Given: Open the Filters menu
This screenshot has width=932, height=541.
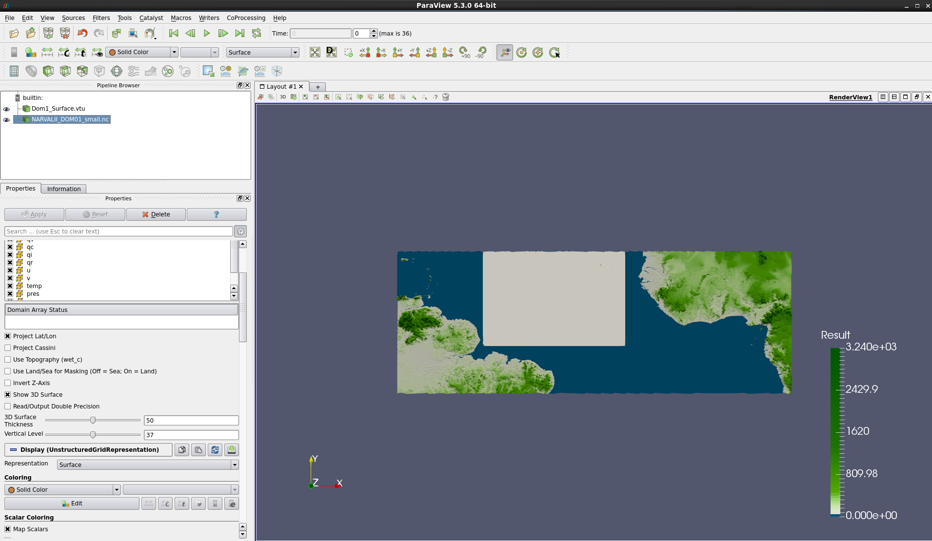Looking at the screenshot, I should 101,18.
